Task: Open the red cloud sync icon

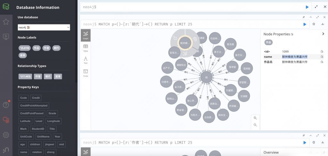Action: tap(6, 120)
